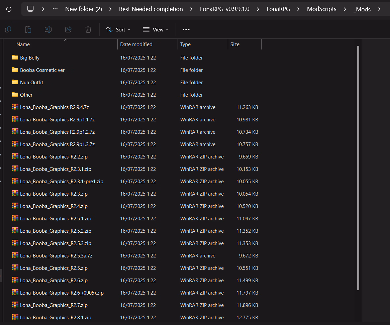Sort files by Size column header

(x=235, y=44)
